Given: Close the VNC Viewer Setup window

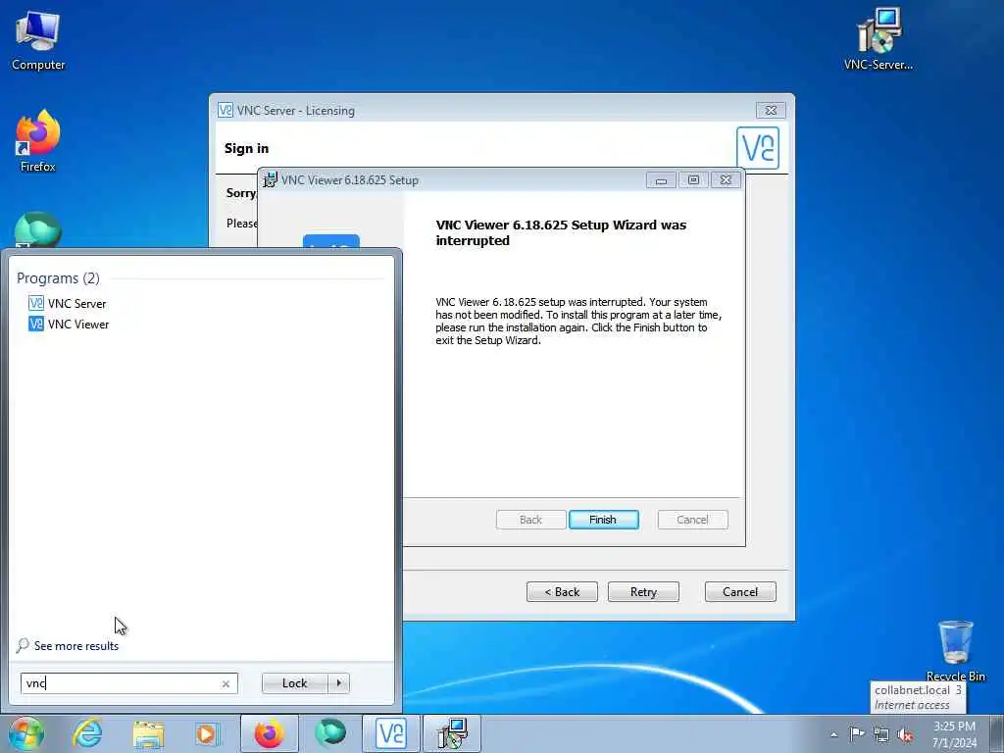Looking at the screenshot, I should (726, 180).
